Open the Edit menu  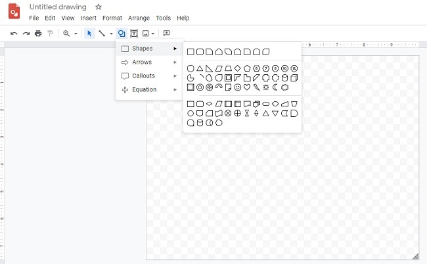coord(50,18)
